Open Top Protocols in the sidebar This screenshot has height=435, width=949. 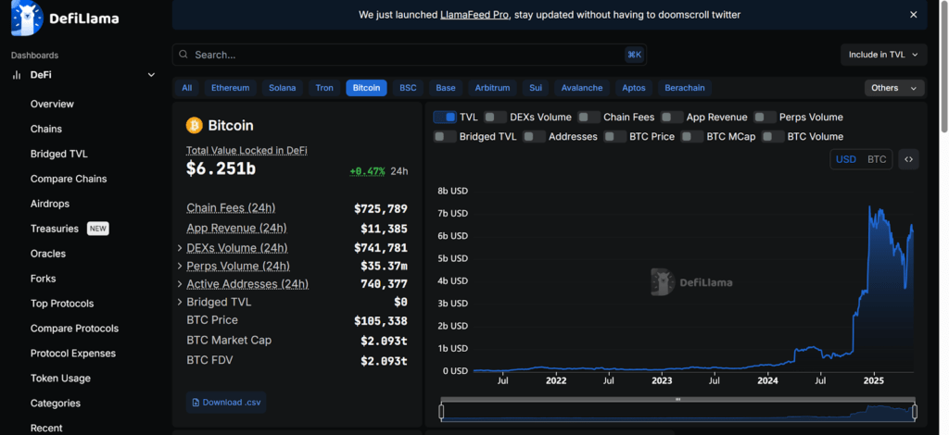pyautogui.click(x=62, y=304)
